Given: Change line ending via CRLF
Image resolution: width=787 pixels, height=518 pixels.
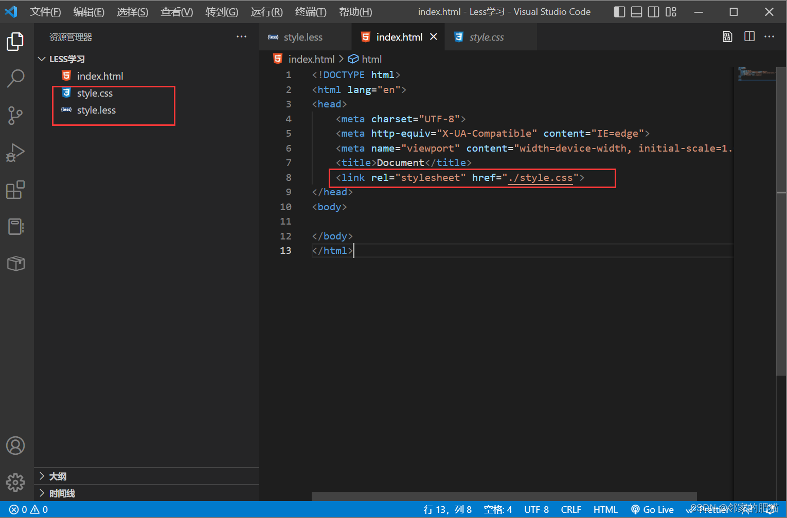Looking at the screenshot, I should (571, 509).
